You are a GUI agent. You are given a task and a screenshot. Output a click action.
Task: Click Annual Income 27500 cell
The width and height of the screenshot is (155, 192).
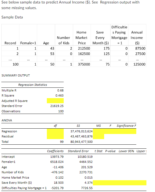[x=140, y=54]
